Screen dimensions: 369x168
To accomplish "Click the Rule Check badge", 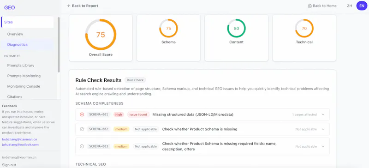I will tap(135, 80).
